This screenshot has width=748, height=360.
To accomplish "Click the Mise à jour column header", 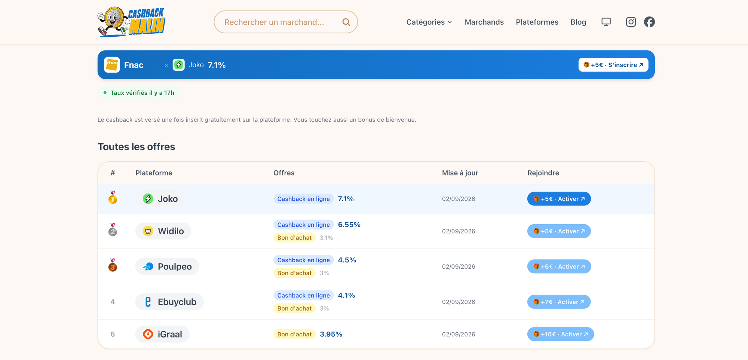I will (460, 173).
